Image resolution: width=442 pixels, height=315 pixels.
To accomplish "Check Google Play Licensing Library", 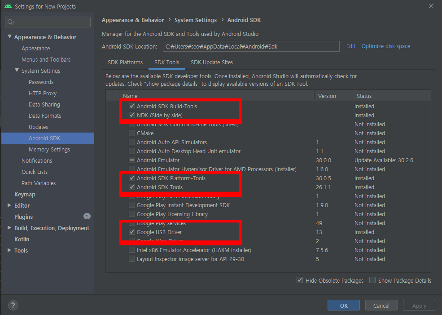I will click(131, 214).
